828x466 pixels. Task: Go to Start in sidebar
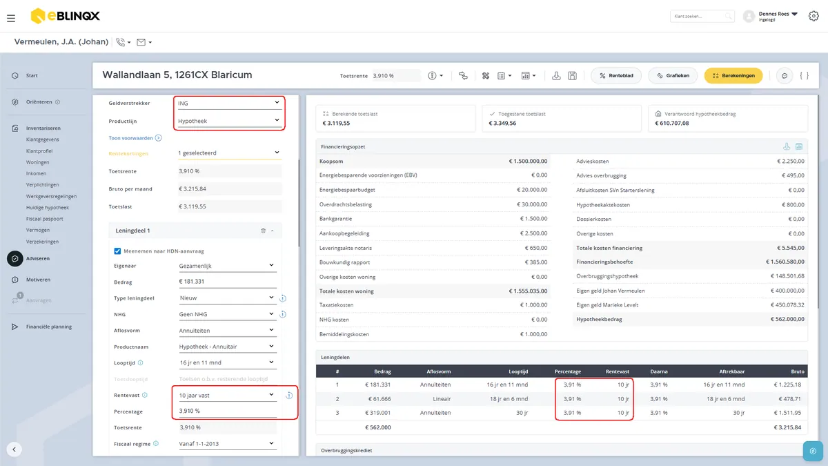[x=32, y=75]
